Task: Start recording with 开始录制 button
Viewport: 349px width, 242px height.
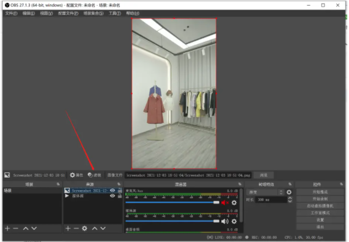Action: click(320, 198)
